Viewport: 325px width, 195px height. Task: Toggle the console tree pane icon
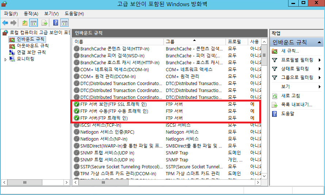click(34, 23)
